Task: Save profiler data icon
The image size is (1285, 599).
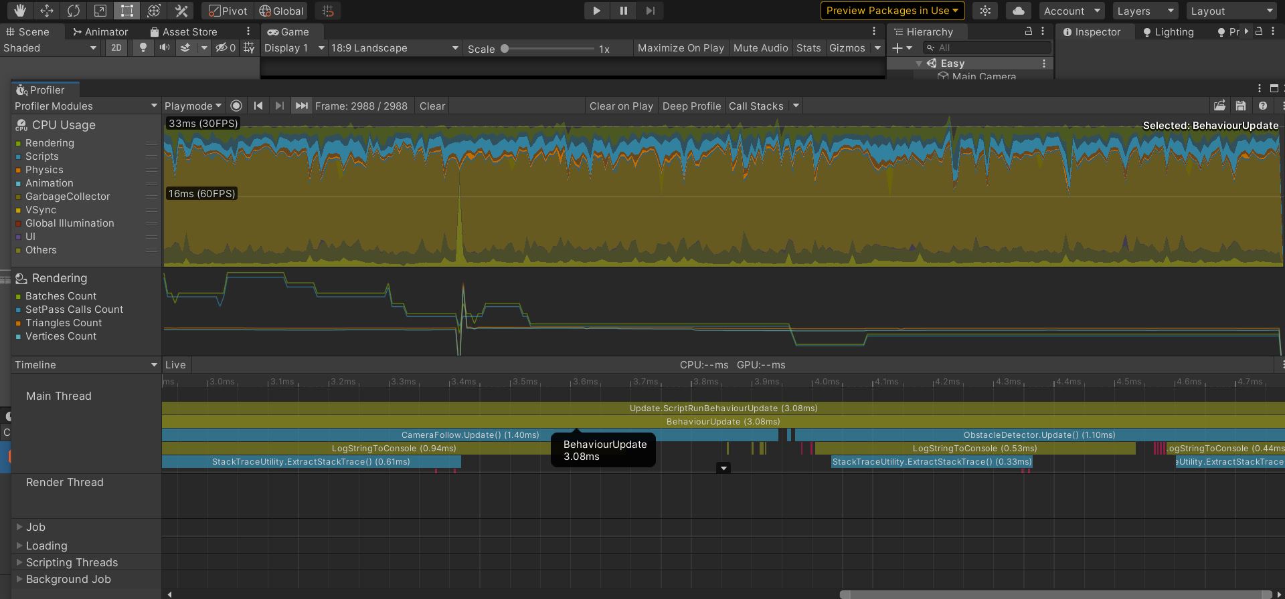Action: [1241, 106]
